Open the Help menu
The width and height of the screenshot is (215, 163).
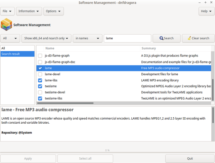[x=206, y=11]
